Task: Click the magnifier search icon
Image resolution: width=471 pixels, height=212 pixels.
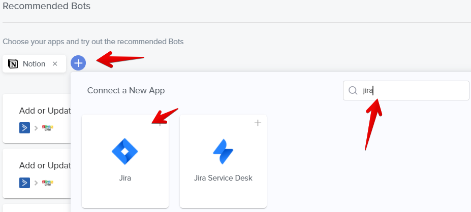Action: pyautogui.click(x=353, y=90)
